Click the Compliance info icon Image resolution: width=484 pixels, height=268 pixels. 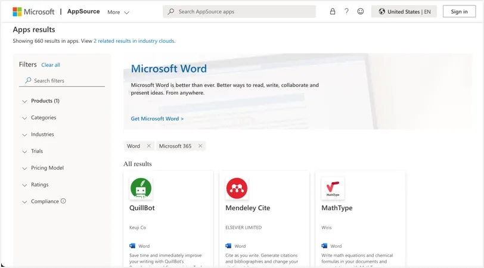tap(63, 201)
